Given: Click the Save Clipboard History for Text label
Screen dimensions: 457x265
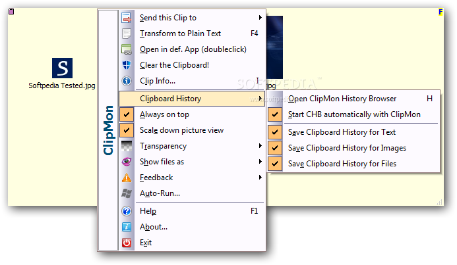Looking at the screenshot, I should [x=342, y=132].
